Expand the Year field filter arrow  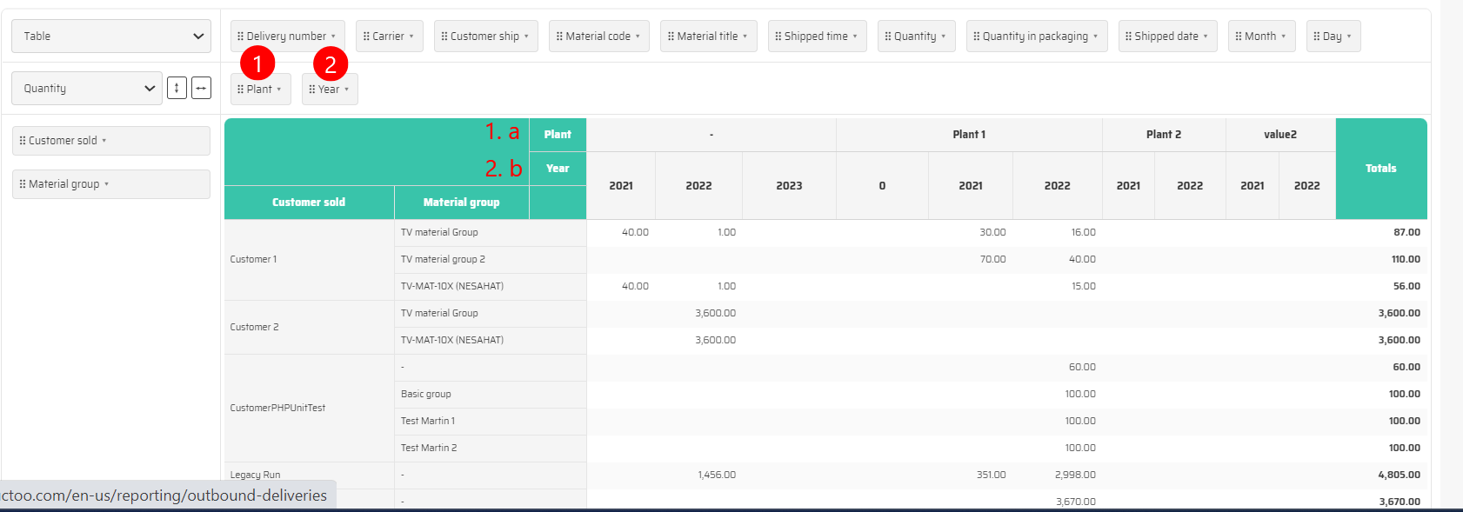[x=347, y=90]
